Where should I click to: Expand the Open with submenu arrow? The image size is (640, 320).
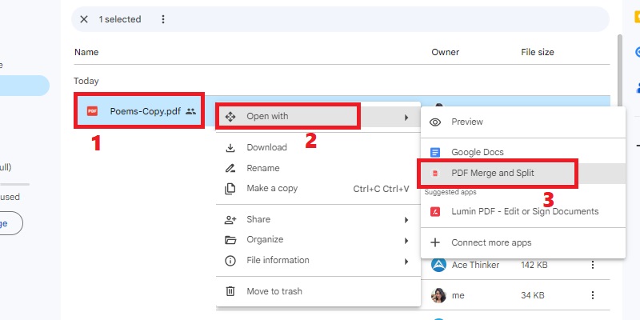tap(406, 118)
